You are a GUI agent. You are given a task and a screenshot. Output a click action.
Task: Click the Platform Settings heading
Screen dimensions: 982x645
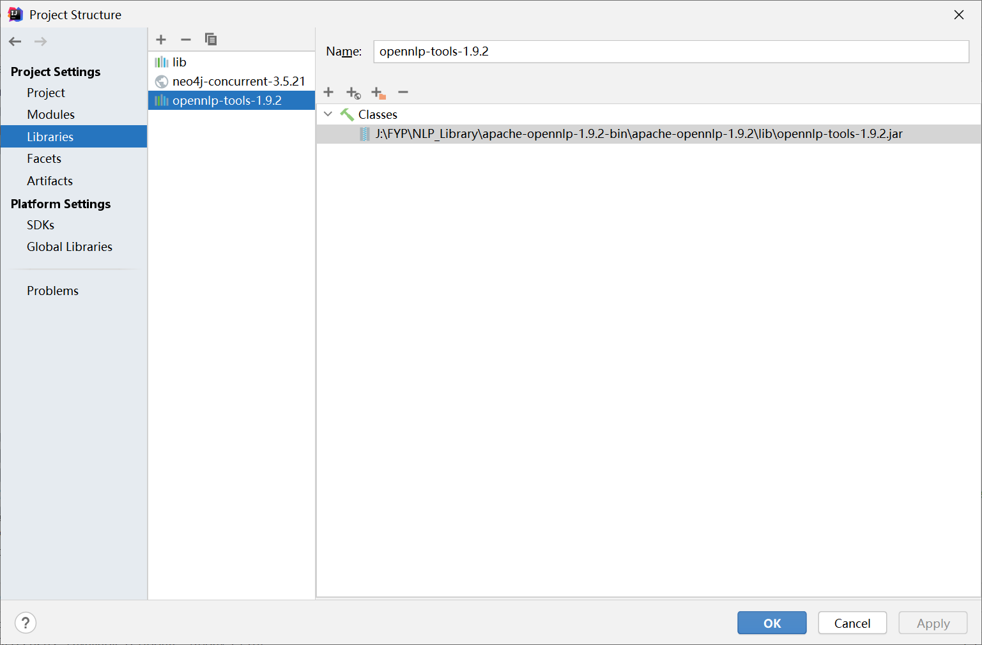[x=61, y=204]
